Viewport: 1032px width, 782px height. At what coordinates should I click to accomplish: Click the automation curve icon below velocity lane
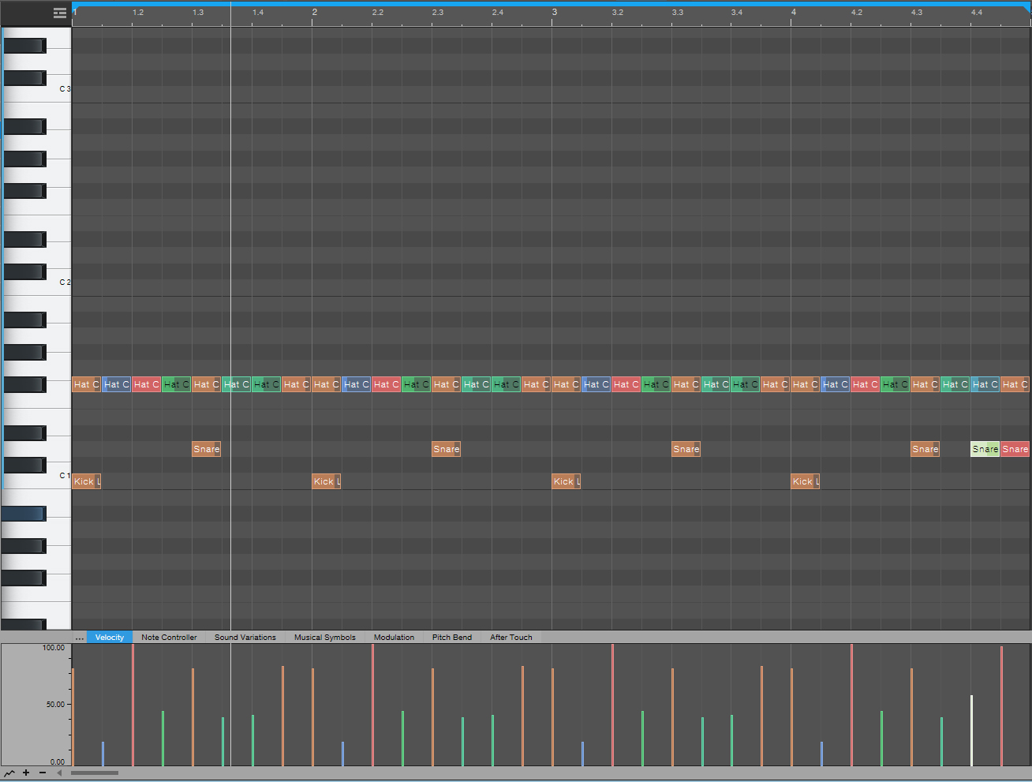[9, 773]
